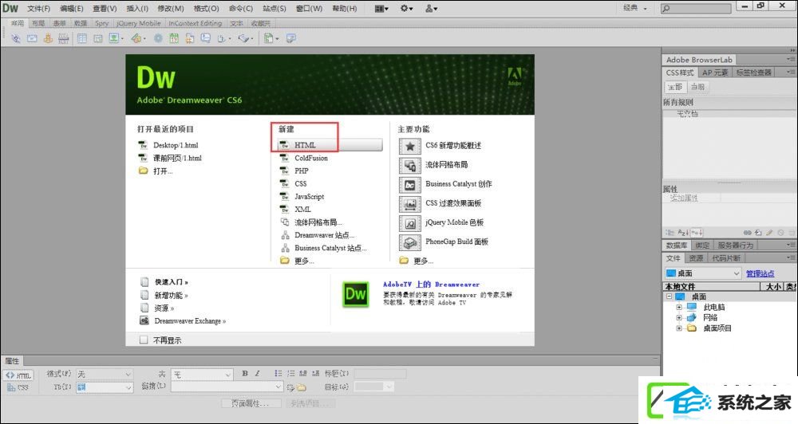
Task: Open the 编辑(E) menu
Action: tap(71, 8)
